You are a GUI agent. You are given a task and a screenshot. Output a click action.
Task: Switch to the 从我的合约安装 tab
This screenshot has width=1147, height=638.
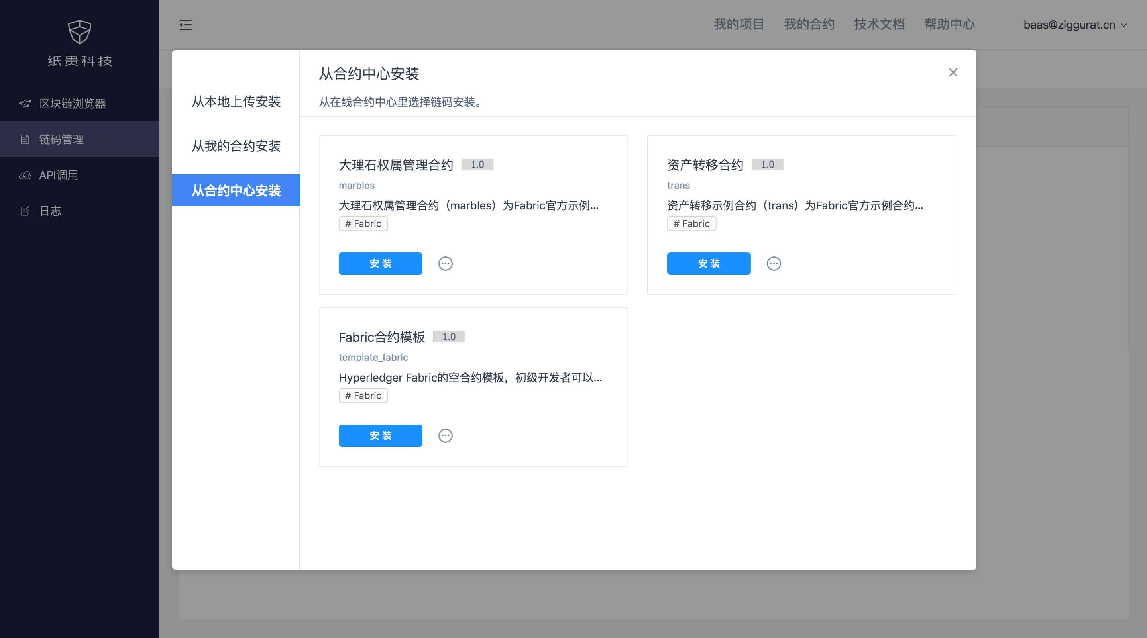tap(236, 146)
